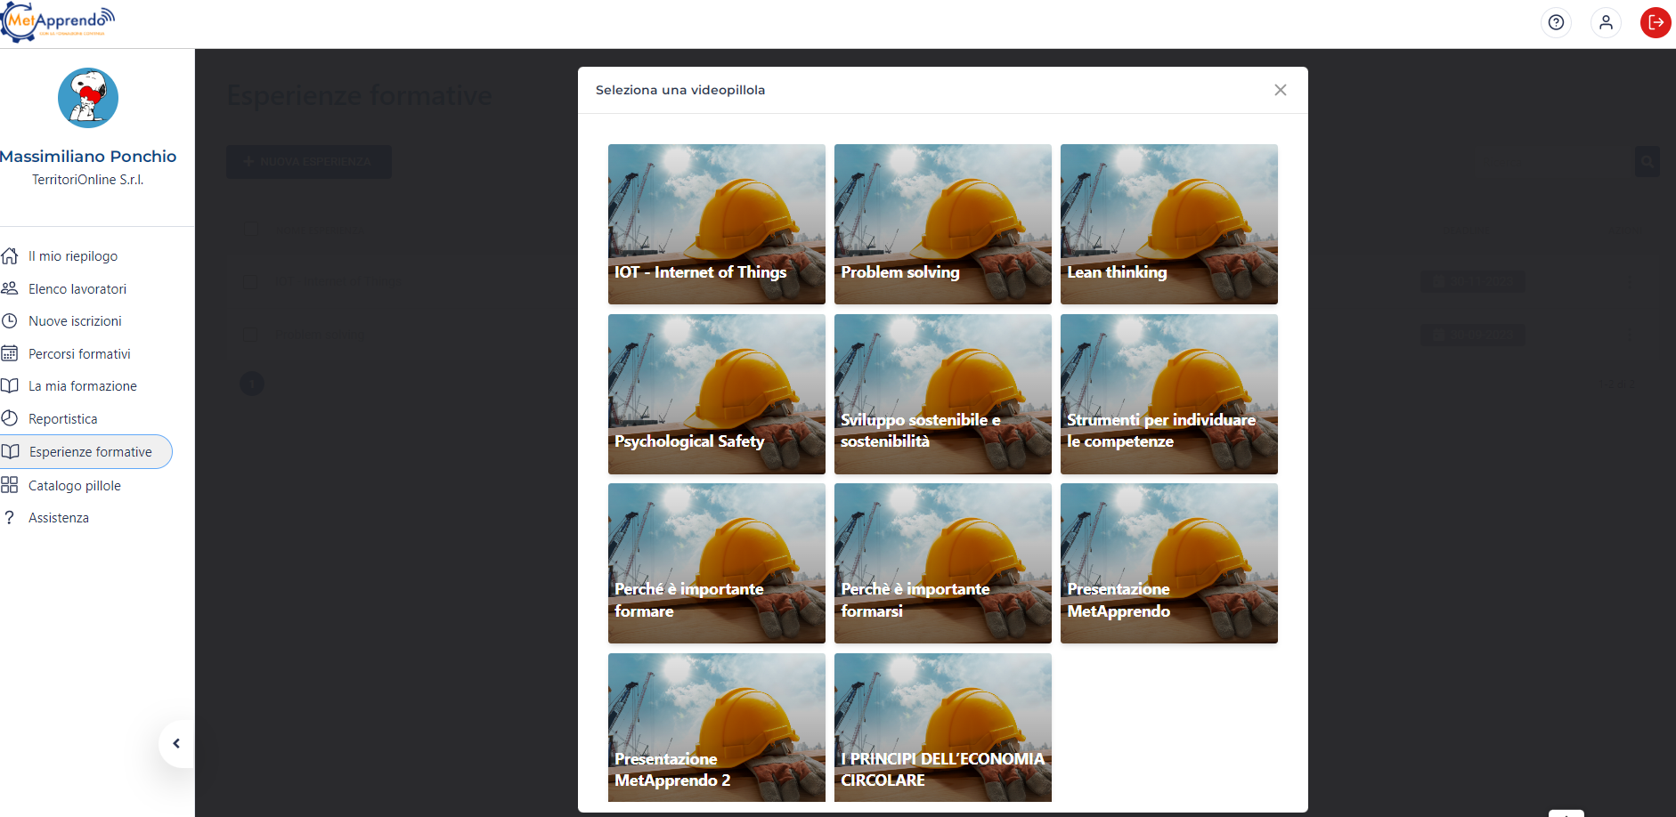Select the IOT - Internet of Things videopillola
Viewport: 1676px width, 817px height.
tap(717, 224)
